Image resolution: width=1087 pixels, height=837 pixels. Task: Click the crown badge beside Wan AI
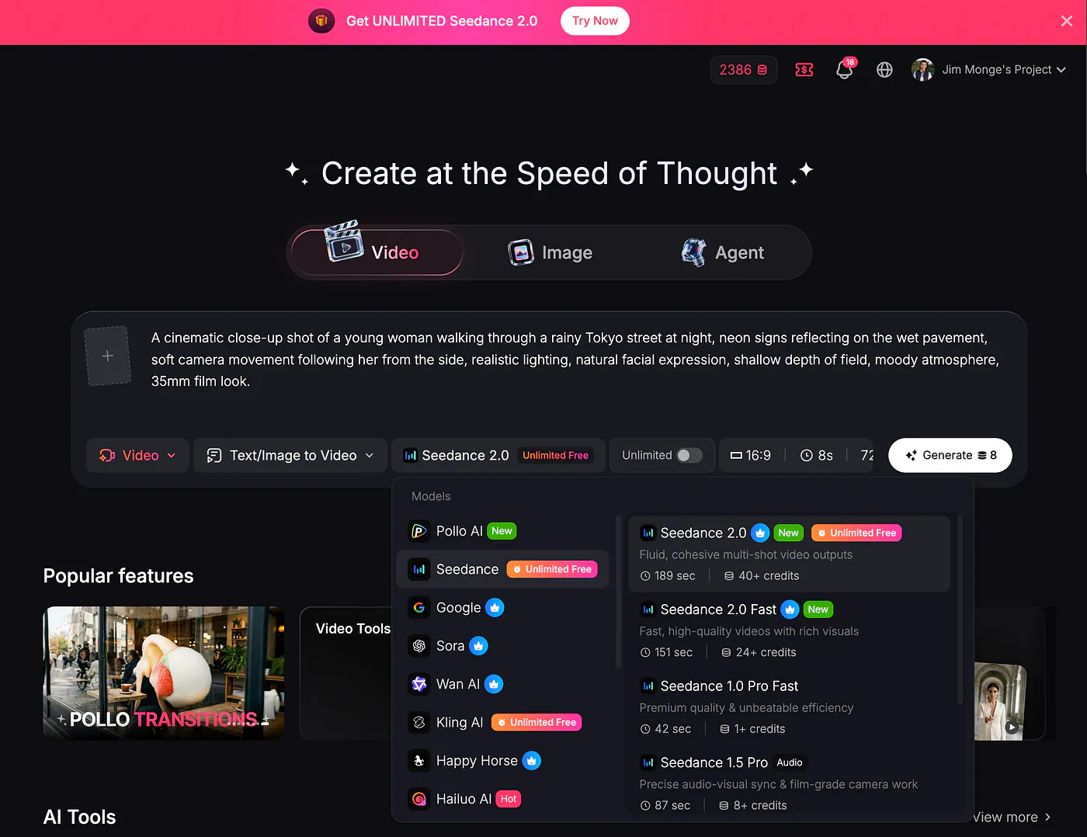tap(494, 684)
